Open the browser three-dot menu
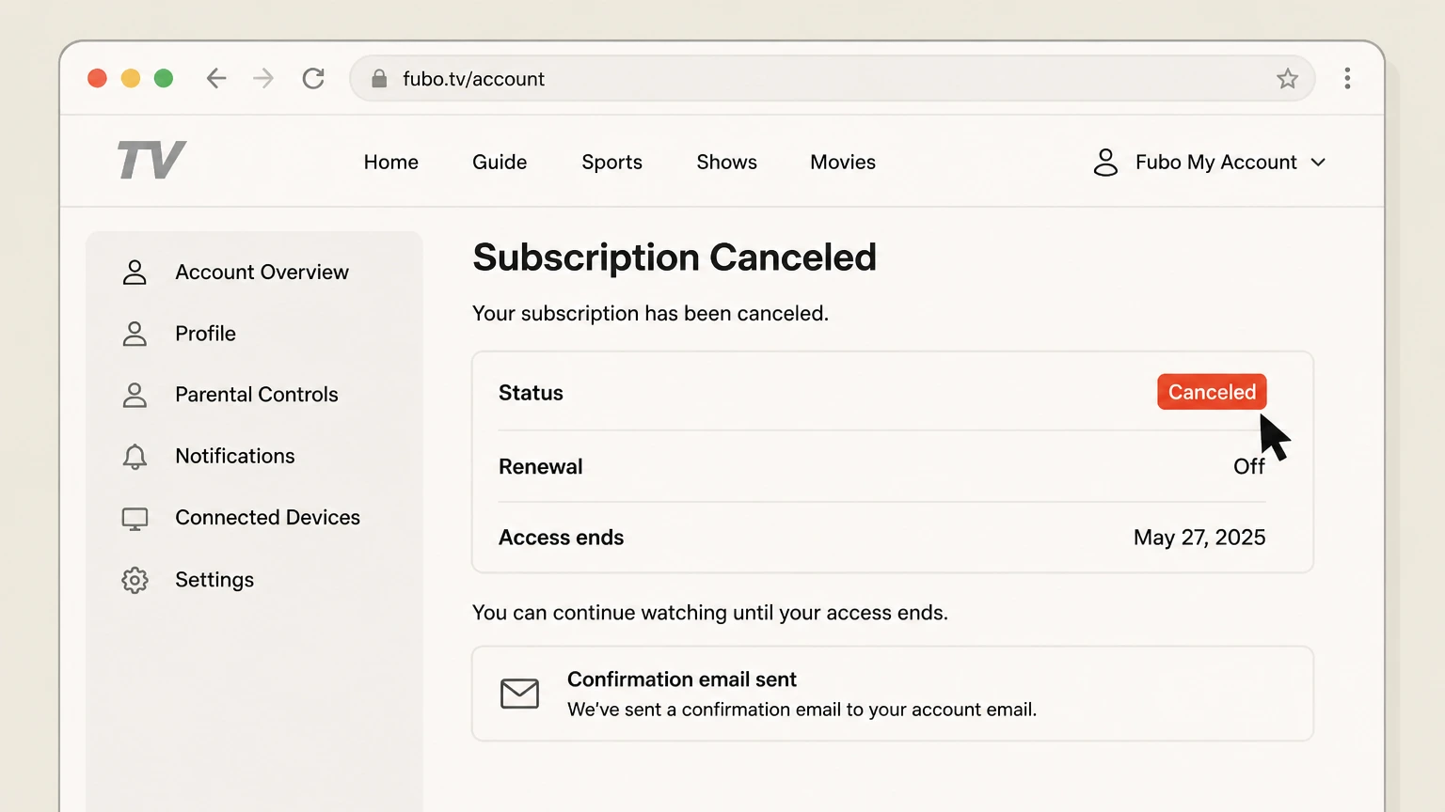 tap(1347, 79)
